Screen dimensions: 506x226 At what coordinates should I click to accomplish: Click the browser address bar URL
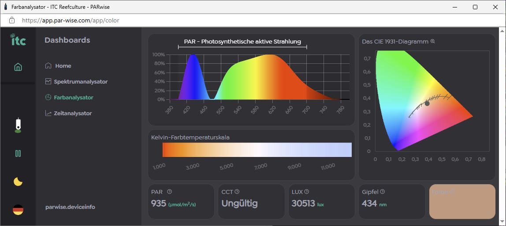(x=71, y=20)
